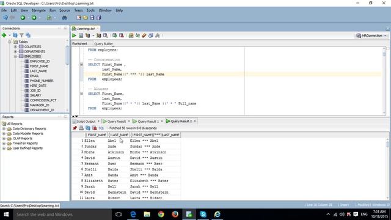Click the Refresh icon in Connections panel
This screenshot has height=220, width=391.
point(15,35)
